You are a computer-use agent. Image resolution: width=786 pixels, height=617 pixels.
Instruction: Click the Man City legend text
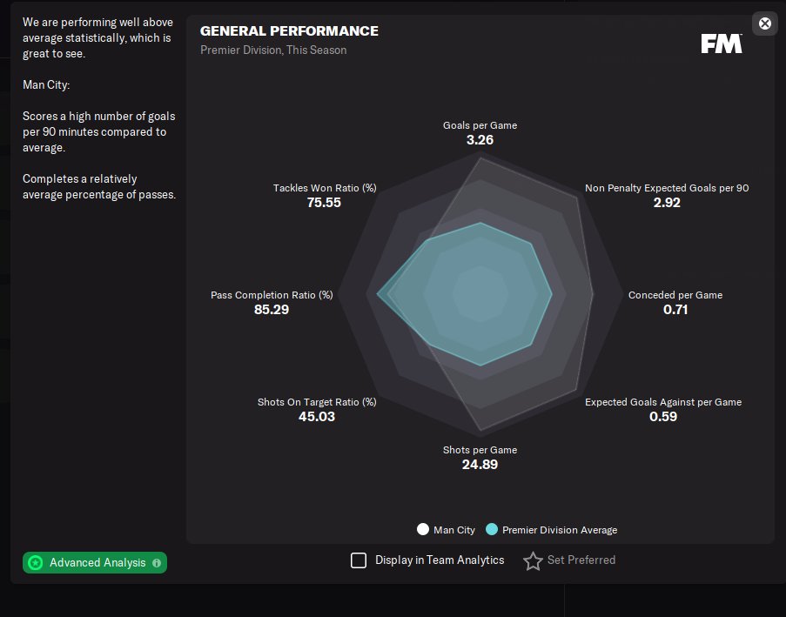coord(454,530)
